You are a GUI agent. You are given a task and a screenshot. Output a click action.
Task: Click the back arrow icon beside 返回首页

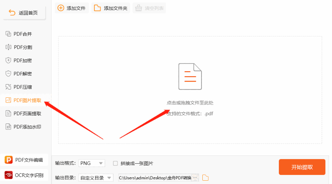point(12,13)
